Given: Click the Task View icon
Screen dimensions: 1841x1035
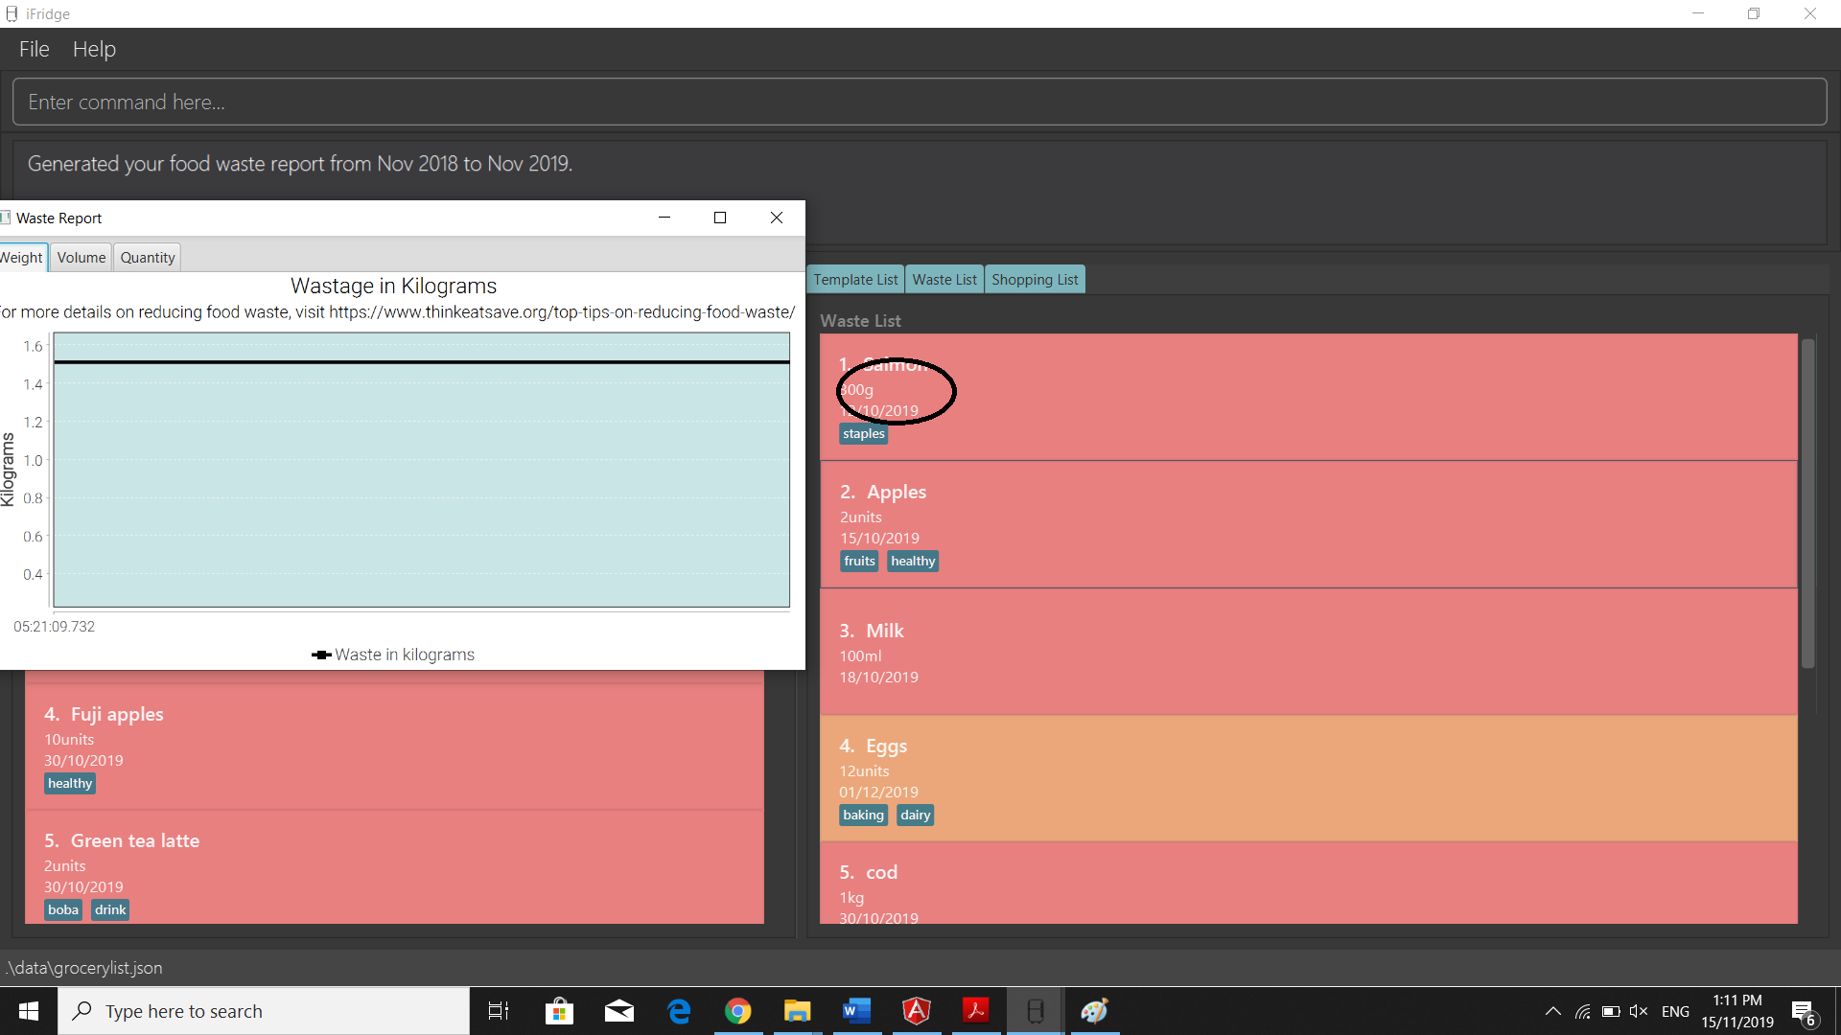Looking at the screenshot, I should coord(499,1011).
